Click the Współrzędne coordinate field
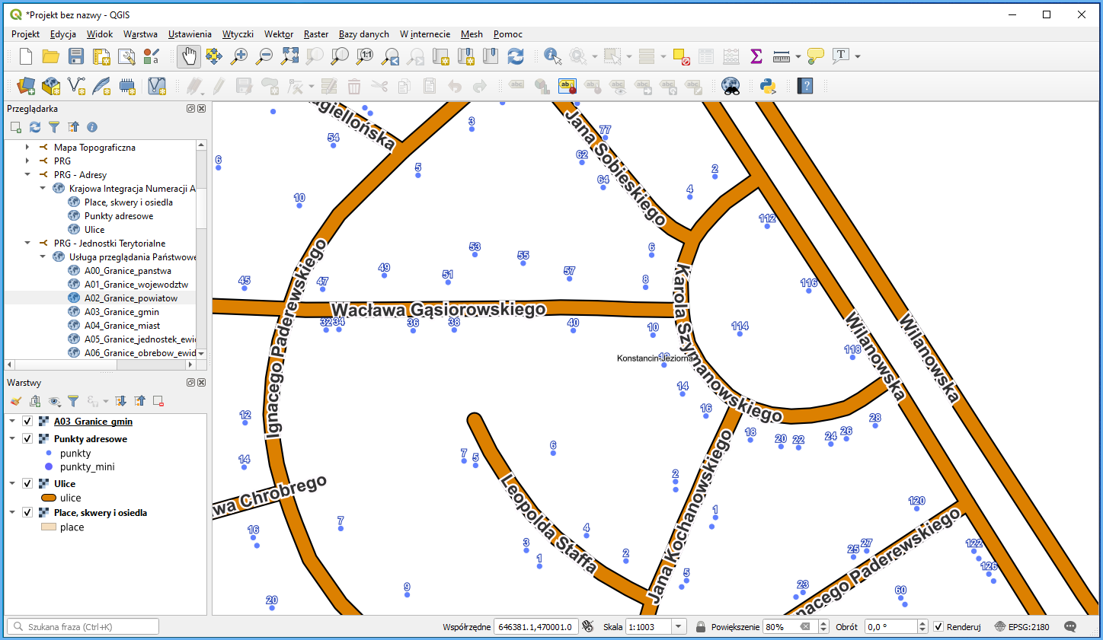1103x640 pixels. coord(536,627)
